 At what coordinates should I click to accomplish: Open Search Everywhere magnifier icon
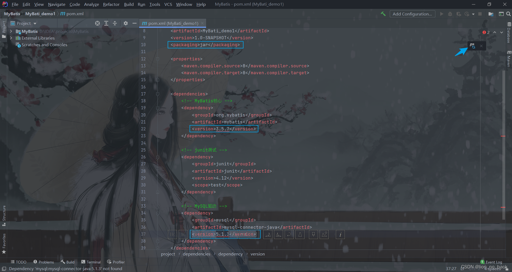[508, 14]
